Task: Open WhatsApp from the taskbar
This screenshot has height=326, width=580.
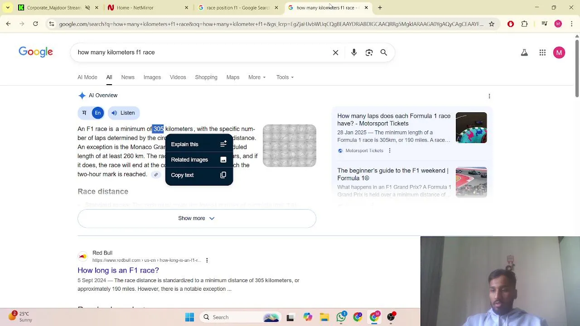Action: point(341,317)
